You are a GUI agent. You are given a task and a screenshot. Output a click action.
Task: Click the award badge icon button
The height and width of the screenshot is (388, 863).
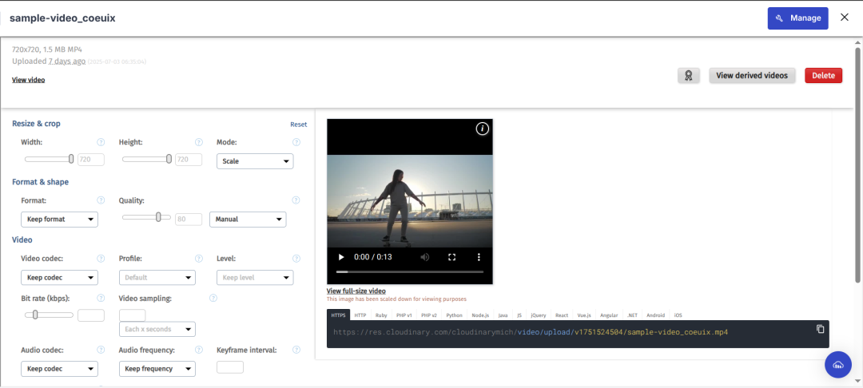(x=689, y=76)
